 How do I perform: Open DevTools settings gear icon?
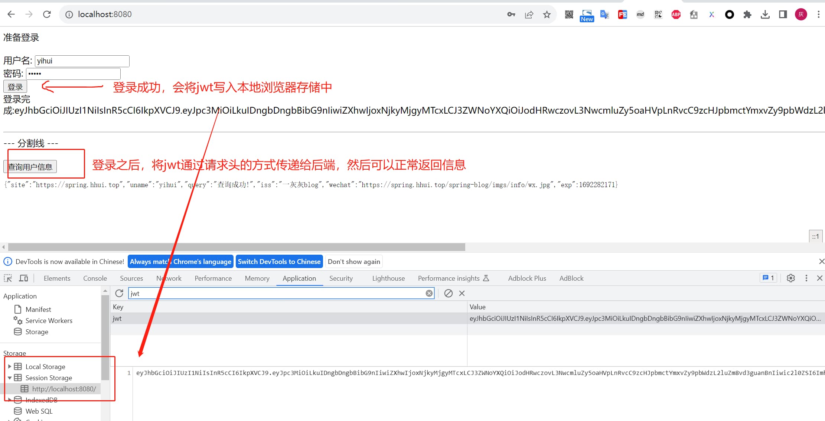[x=790, y=278]
